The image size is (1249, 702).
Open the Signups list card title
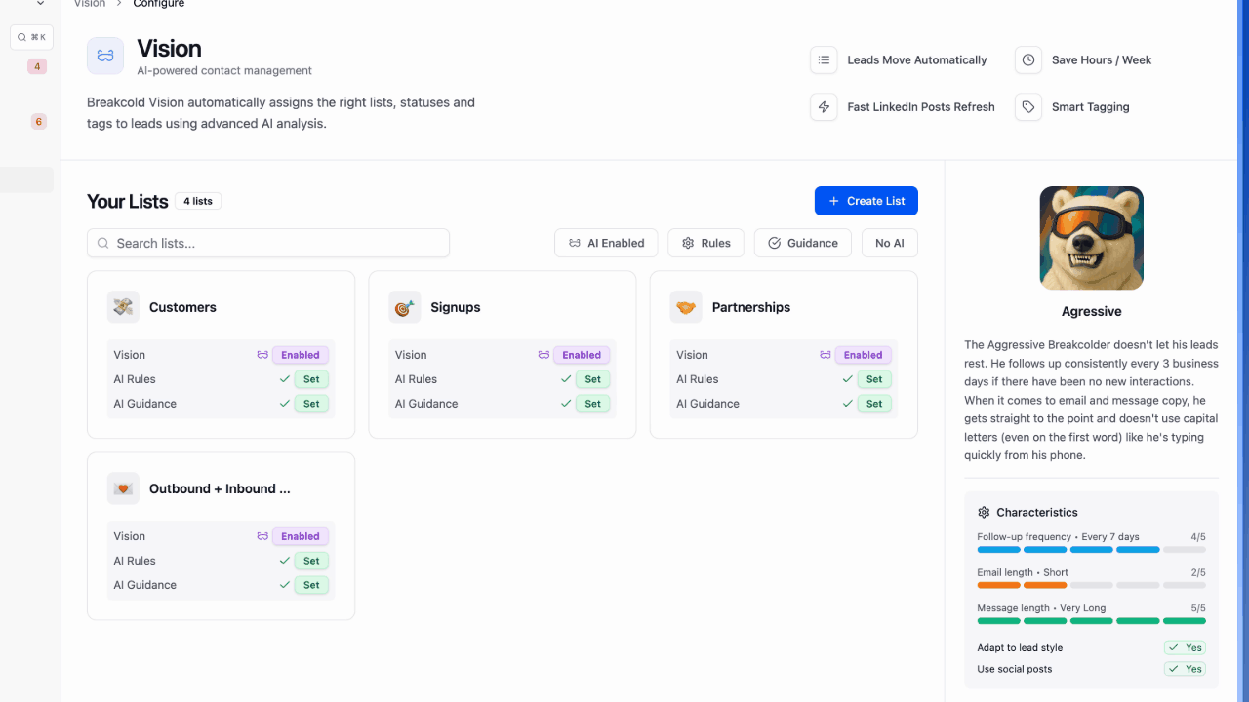[x=456, y=307]
